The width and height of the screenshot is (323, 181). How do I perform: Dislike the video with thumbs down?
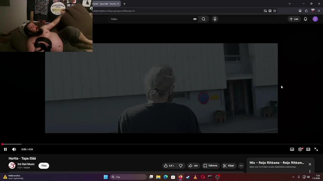point(181,166)
